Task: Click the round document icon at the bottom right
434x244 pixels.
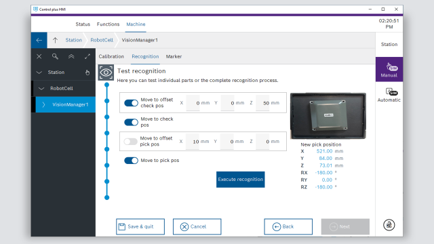Action: pyautogui.click(x=389, y=225)
